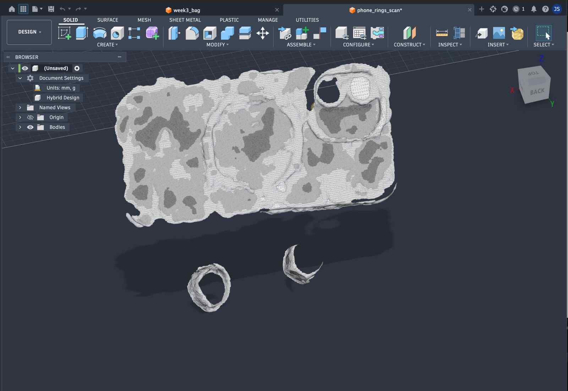
Task: Click the Measure tool icon
Action: click(442, 33)
